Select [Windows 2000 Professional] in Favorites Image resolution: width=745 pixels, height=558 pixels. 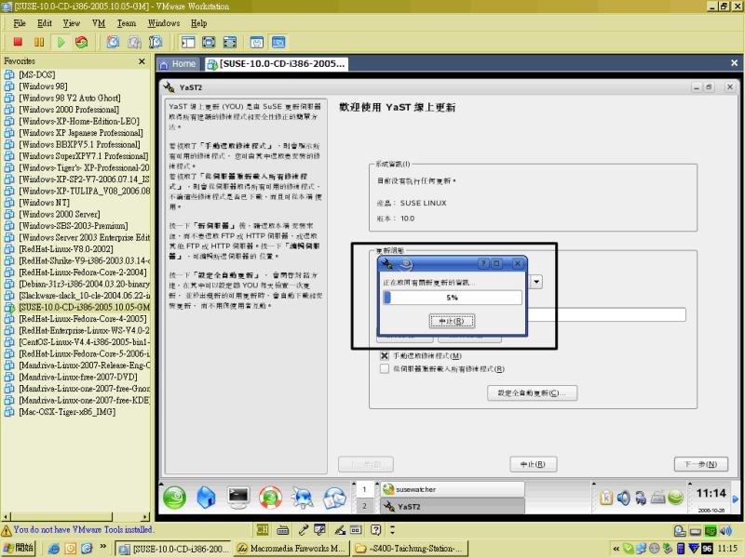tap(69, 109)
